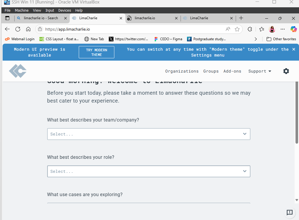Close the limacharlie.io tab
Viewport: 299px width, 220px height.
pos(176,18)
